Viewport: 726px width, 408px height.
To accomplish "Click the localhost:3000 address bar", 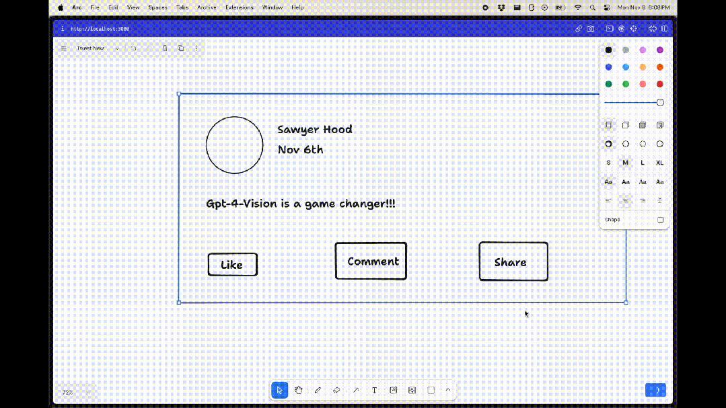I will point(100,29).
